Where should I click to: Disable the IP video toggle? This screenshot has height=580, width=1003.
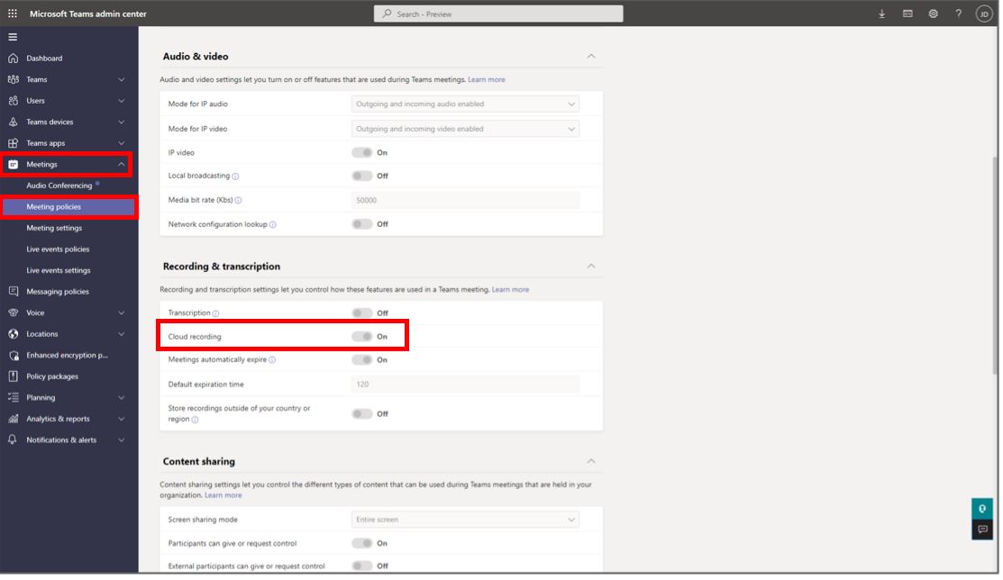click(364, 152)
